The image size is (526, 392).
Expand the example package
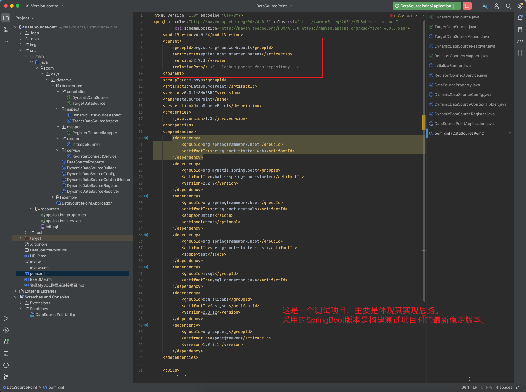click(52, 197)
